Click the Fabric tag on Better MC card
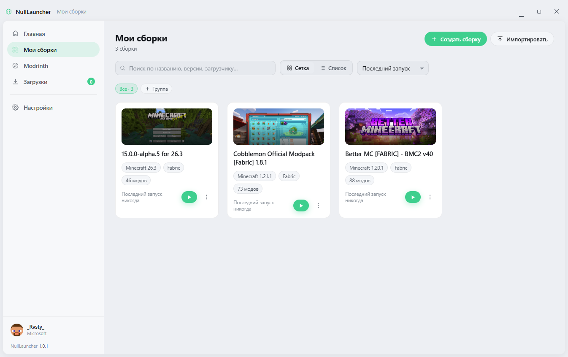The width and height of the screenshot is (568, 357). pos(401,168)
